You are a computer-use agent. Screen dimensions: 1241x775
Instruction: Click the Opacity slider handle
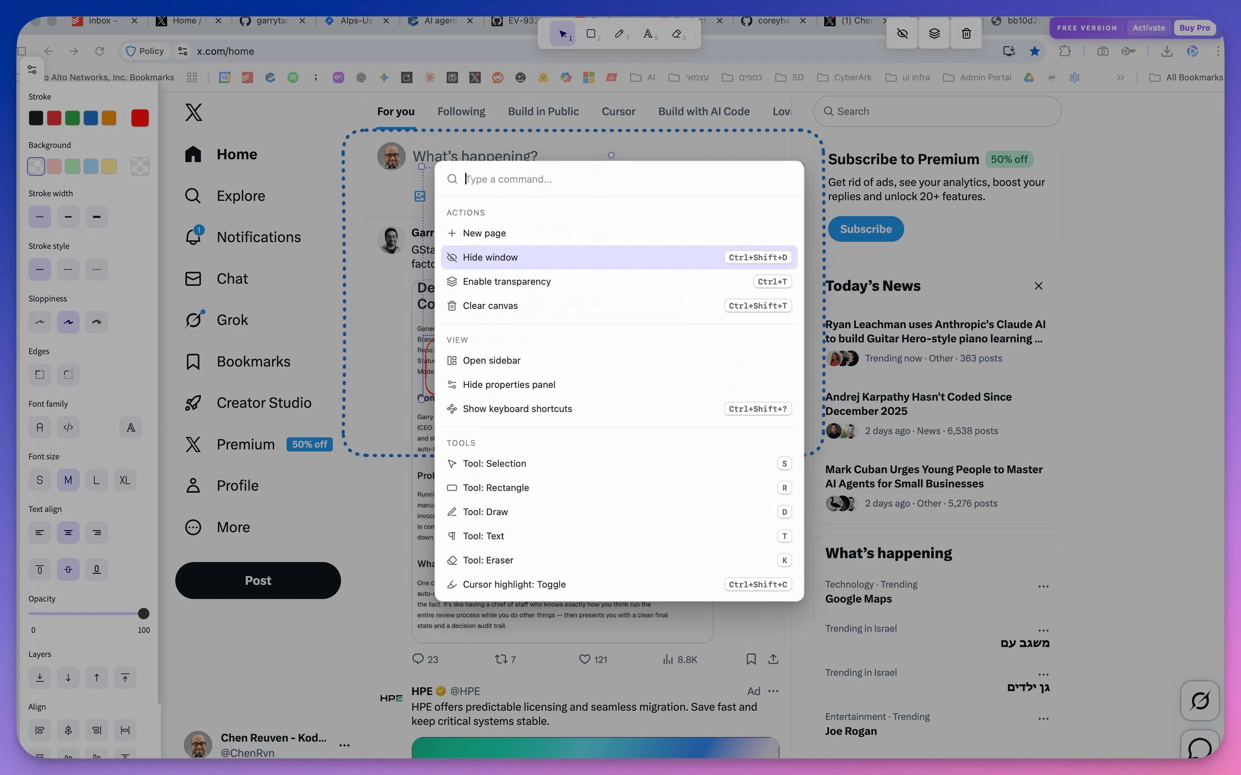tap(144, 614)
